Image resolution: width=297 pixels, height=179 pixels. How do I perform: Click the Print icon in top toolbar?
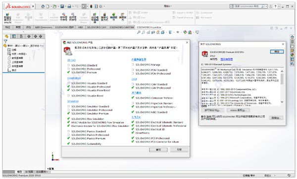(x=69, y=6)
